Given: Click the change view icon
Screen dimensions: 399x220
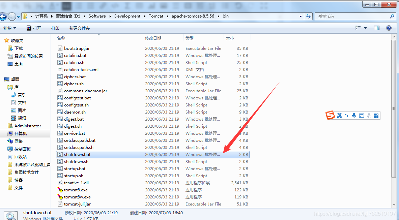Looking at the screenshot, I should [x=358, y=28].
